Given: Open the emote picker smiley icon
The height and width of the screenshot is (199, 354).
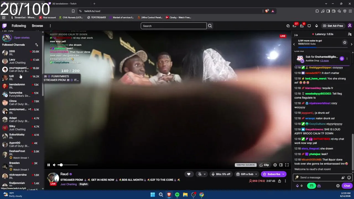Looking at the screenshot, I should (x=349, y=178).
